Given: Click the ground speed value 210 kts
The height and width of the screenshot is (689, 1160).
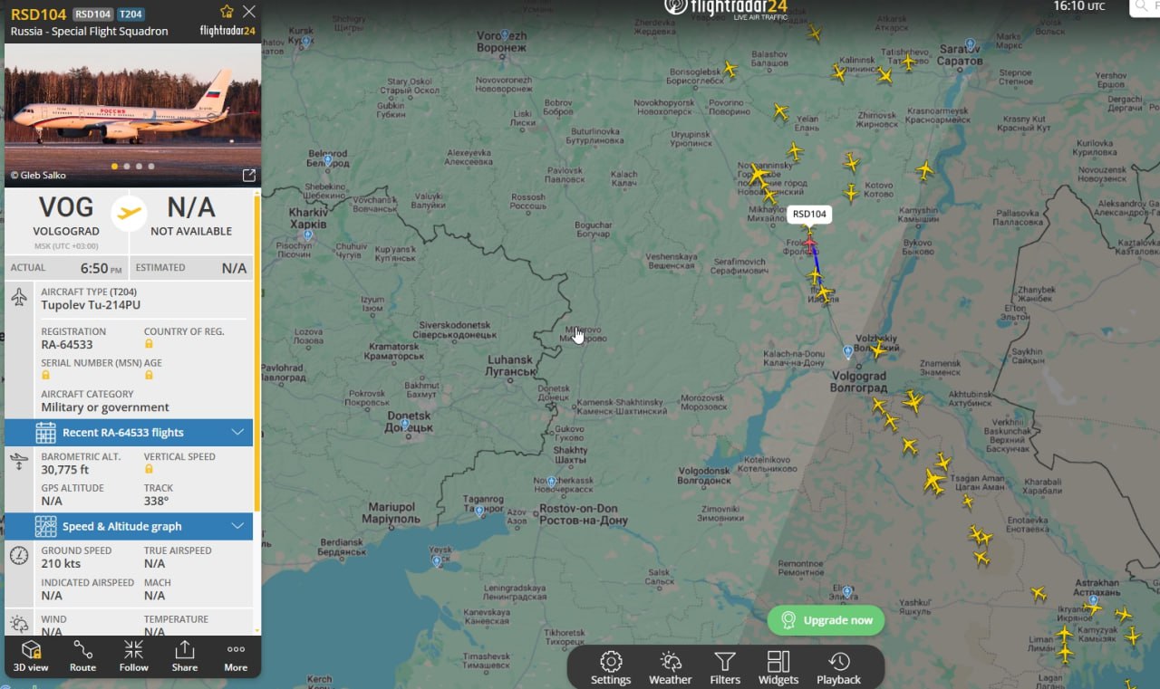Looking at the screenshot, I should (61, 563).
